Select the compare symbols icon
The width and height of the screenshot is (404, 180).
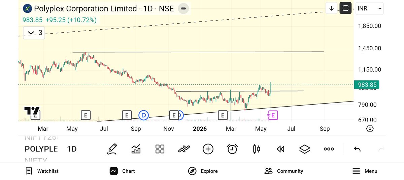click(x=184, y=149)
